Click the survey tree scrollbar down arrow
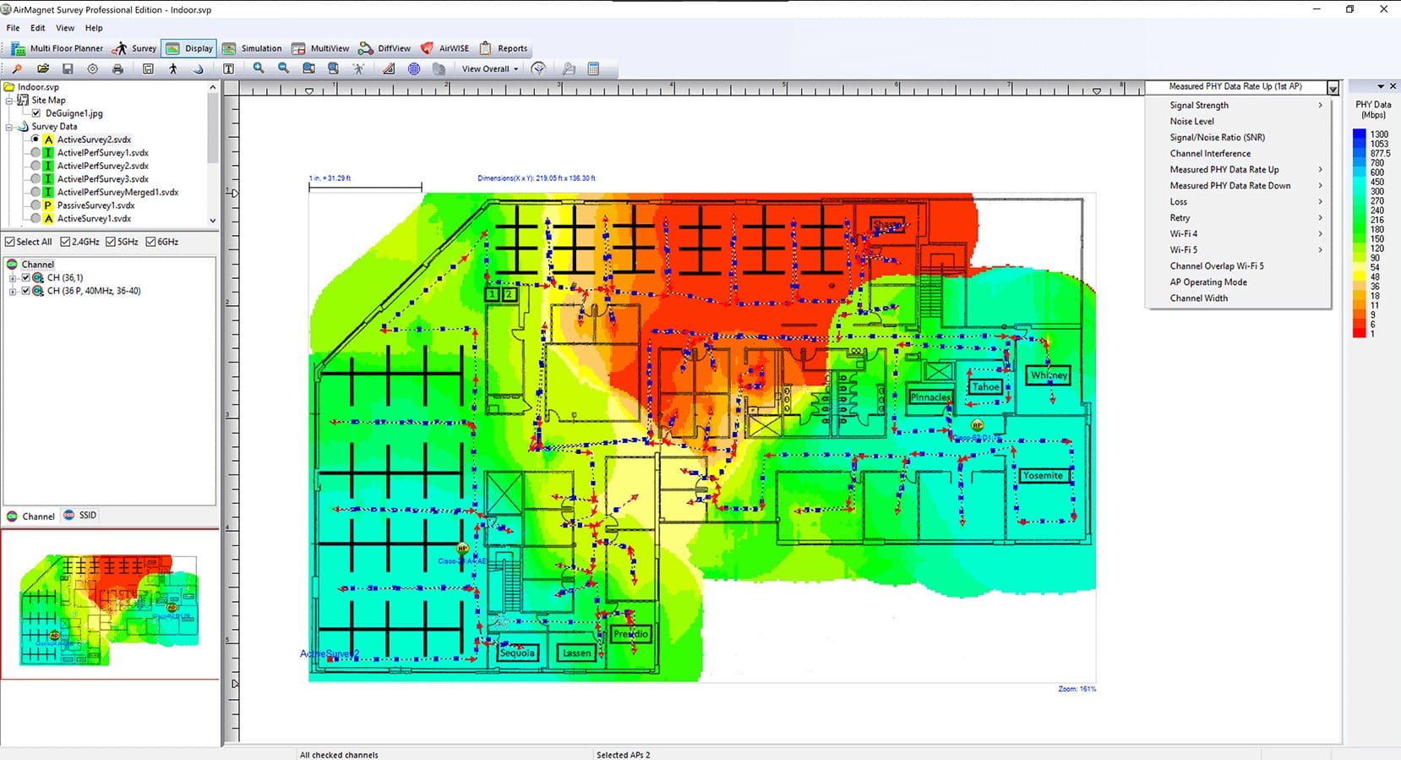This screenshot has width=1401, height=760. [213, 221]
